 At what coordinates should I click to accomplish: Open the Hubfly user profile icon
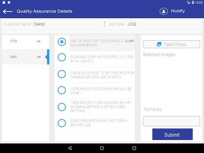point(164,11)
